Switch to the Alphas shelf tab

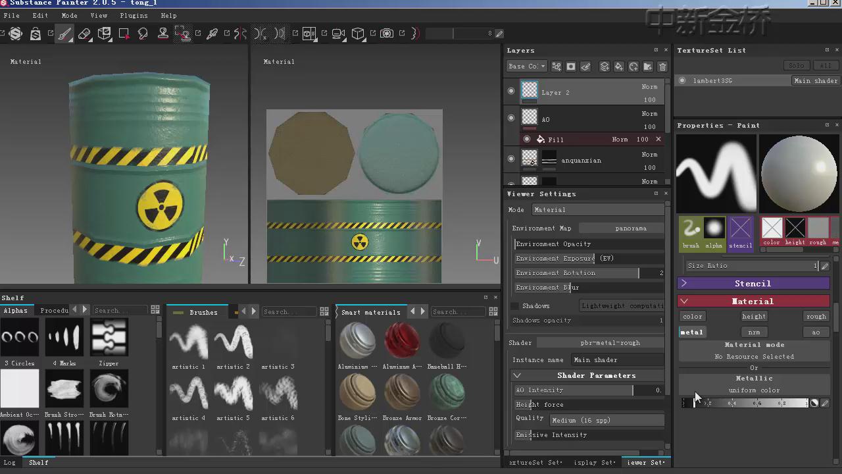coord(16,310)
